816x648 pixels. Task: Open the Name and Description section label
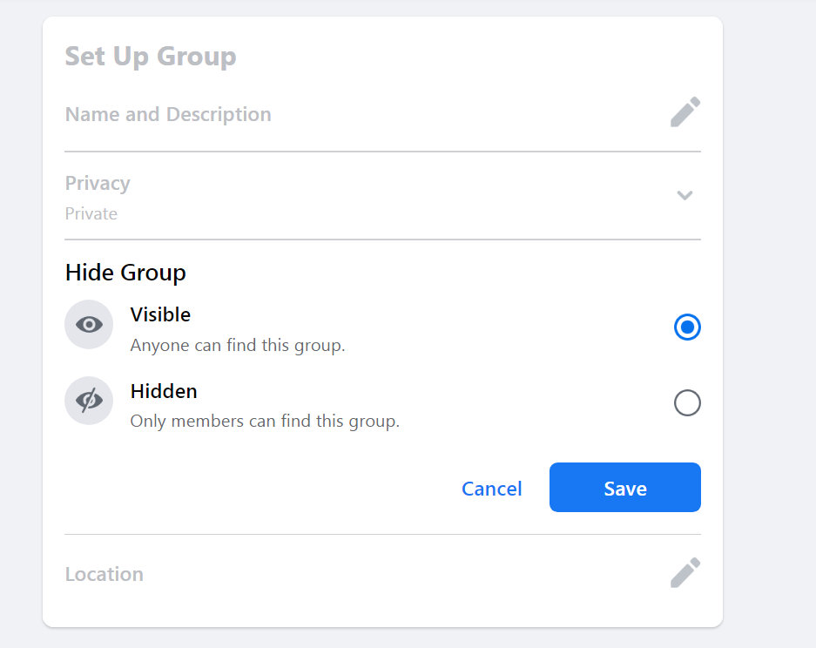168,115
